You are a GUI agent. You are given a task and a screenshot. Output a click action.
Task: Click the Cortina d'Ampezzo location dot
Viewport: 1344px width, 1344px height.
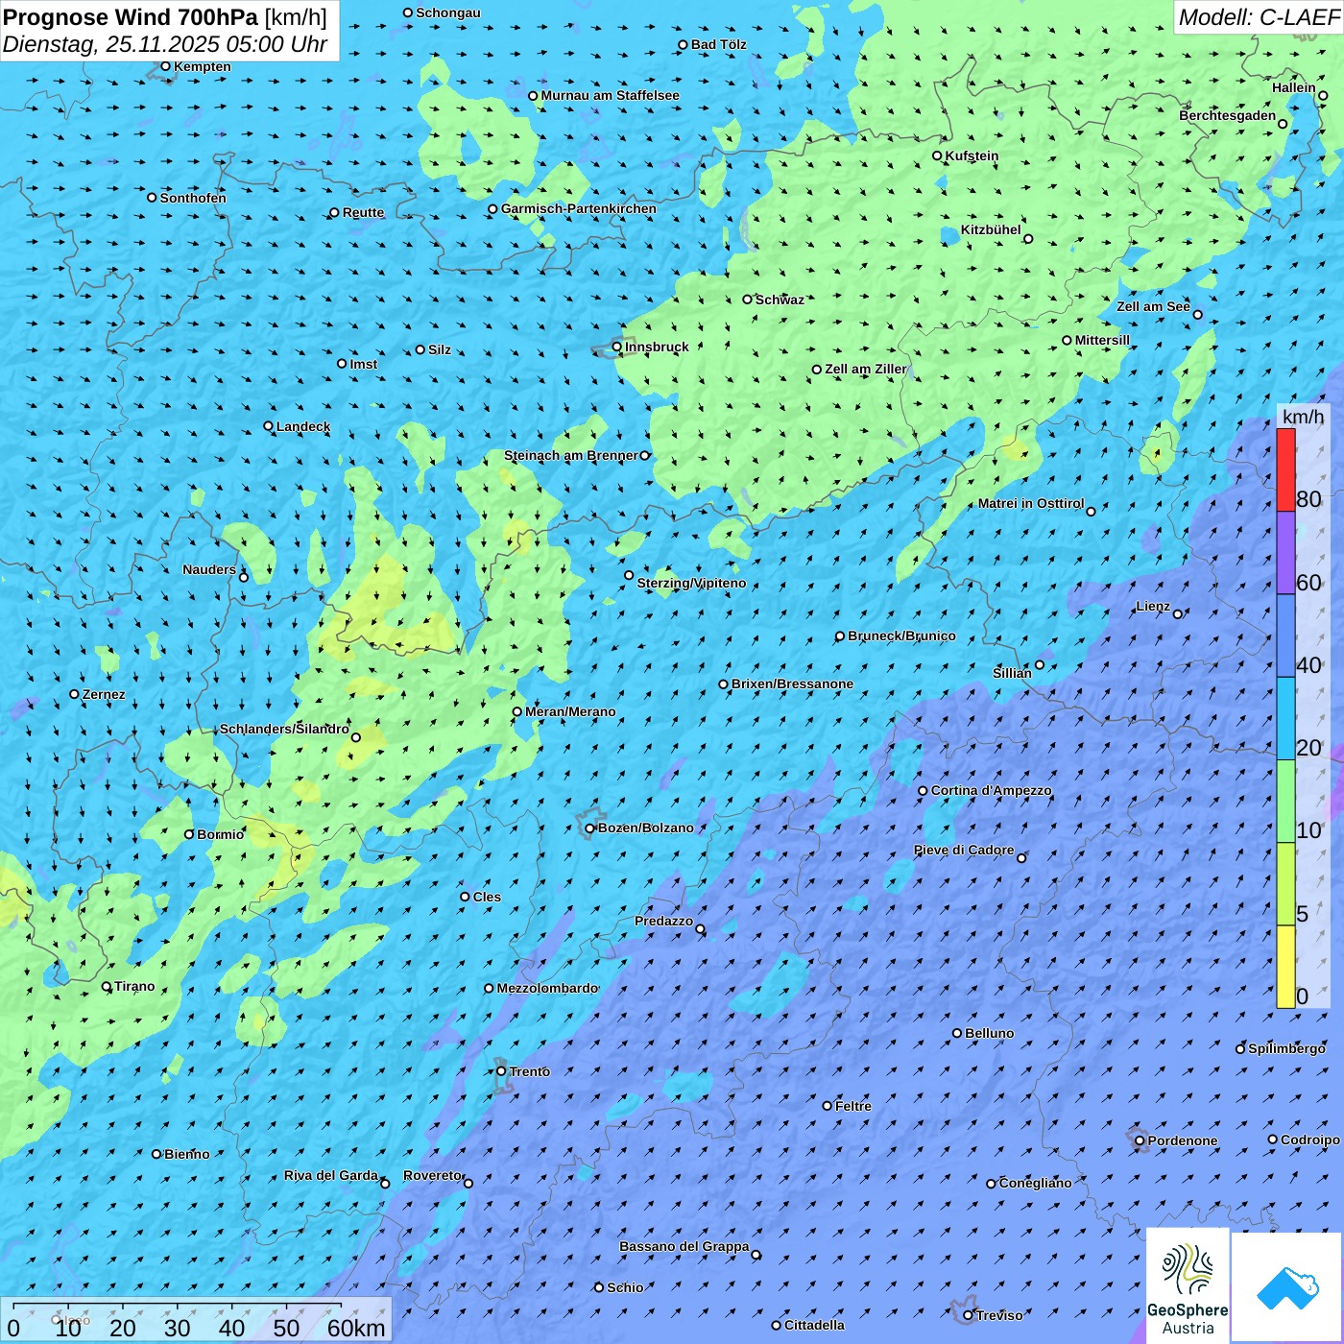[923, 791]
